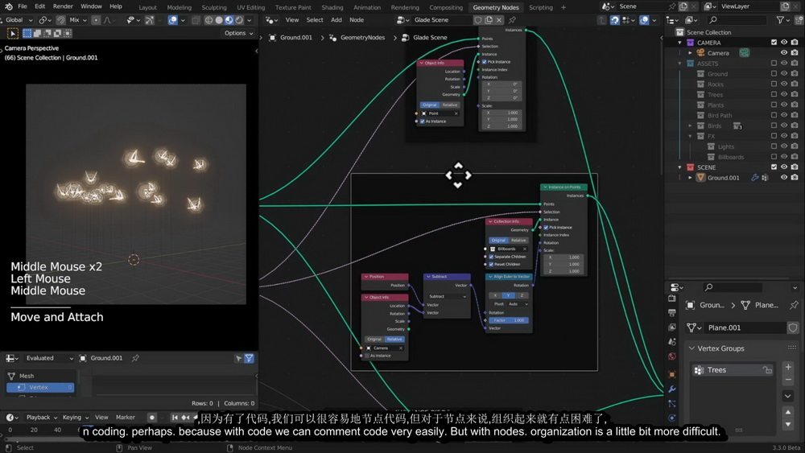Open the node editor Add menu
The image size is (805, 453).
(x=336, y=20)
